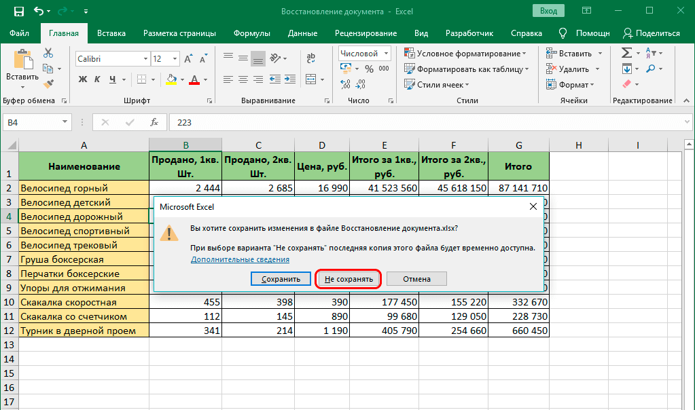Click the Cut scissors icon
The height and width of the screenshot is (410, 695).
click(x=48, y=53)
